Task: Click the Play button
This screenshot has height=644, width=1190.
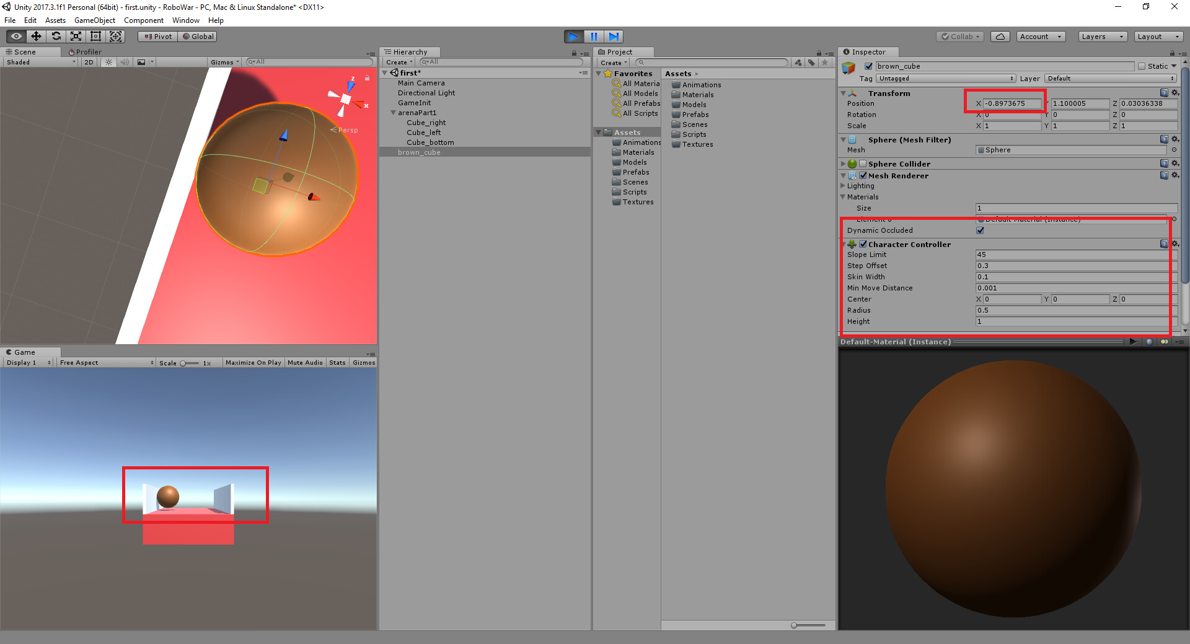Action: [573, 36]
